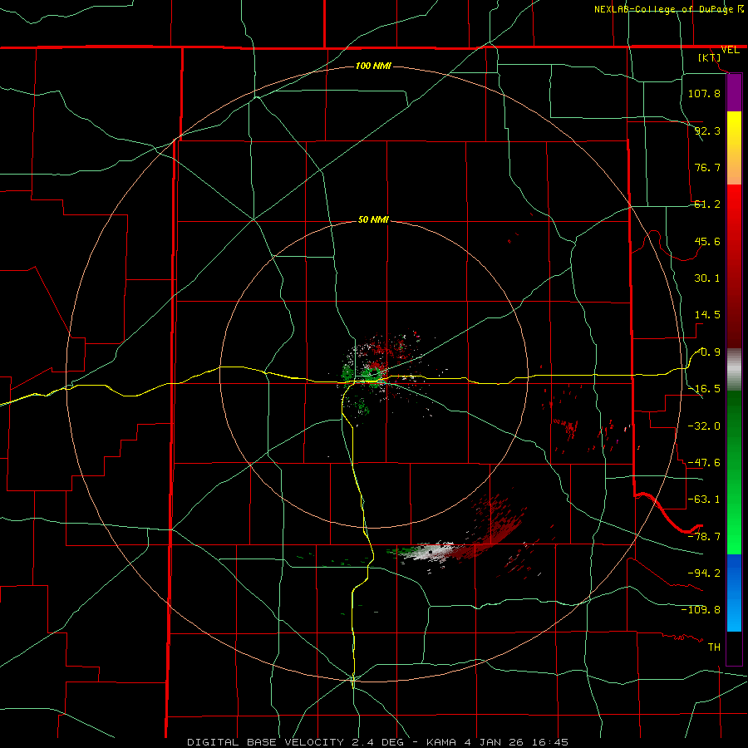
Task: Click the 30.1 legend value
Action: pyautogui.click(x=707, y=278)
